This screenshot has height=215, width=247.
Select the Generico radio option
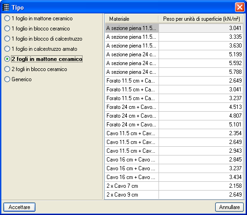pos(18,79)
